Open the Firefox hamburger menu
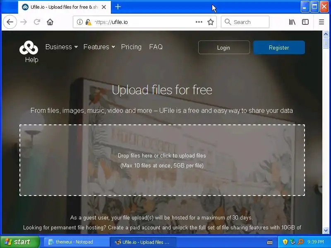The height and width of the screenshot is (248, 331). 321,22
